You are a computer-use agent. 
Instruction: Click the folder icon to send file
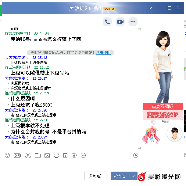click(x=38, y=155)
